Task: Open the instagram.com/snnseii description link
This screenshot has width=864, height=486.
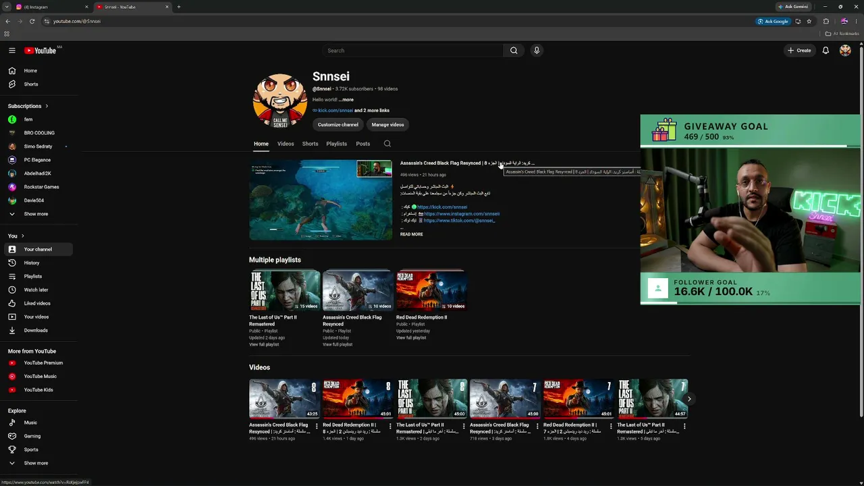Action: point(462,214)
